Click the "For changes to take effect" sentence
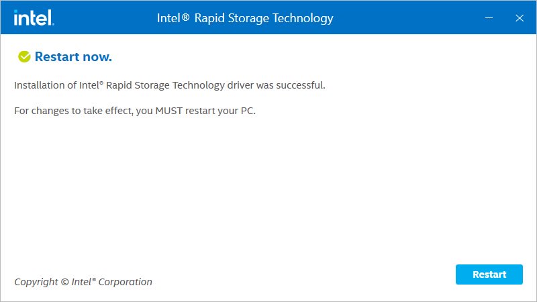 click(134, 111)
